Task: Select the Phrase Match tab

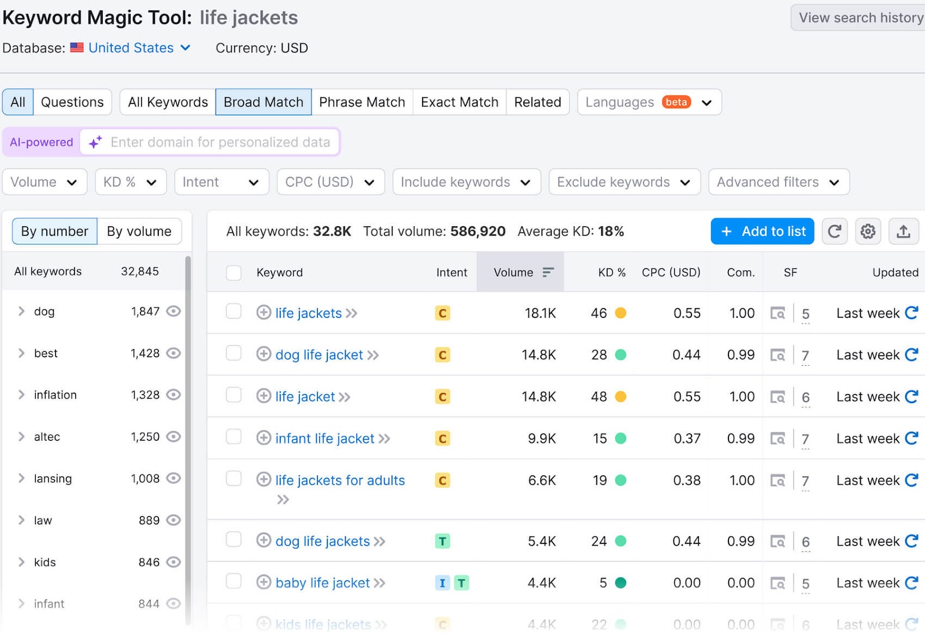Action: coord(362,102)
